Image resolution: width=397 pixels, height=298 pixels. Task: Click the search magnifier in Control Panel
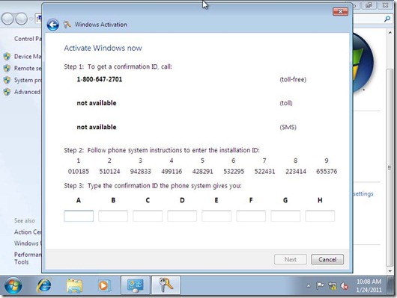tap(387, 19)
